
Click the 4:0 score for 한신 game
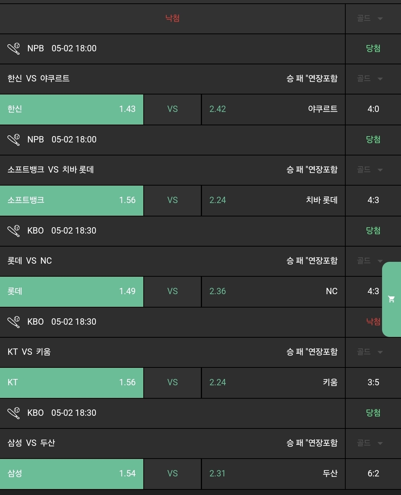click(x=373, y=109)
